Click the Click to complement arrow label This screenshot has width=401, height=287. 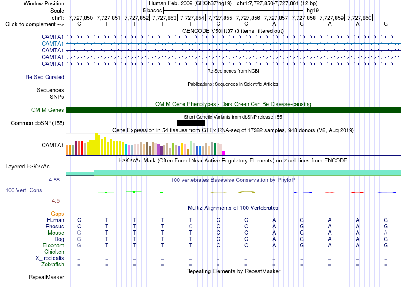(x=35, y=24)
